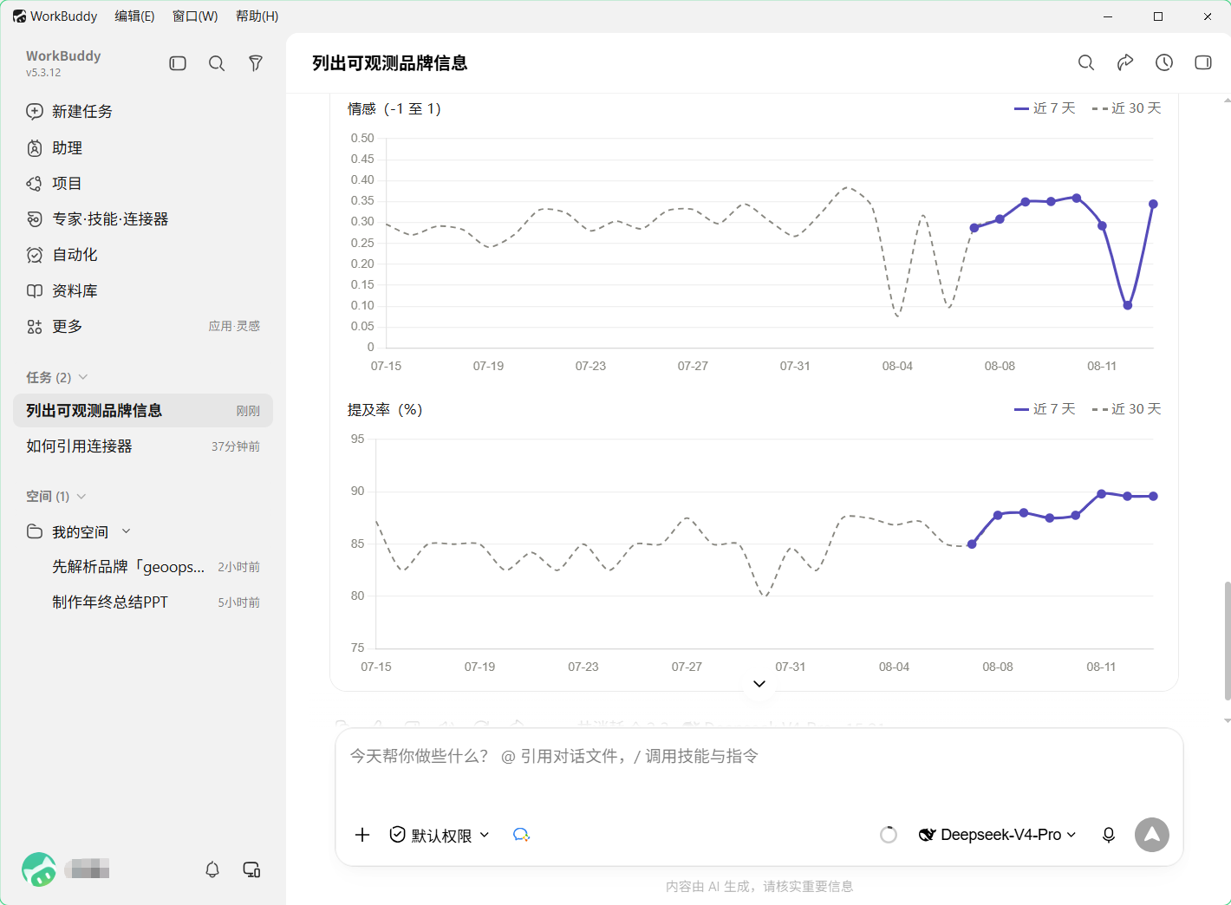This screenshot has width=1231, height=905.
Task: Open the notifications bell
Action: pyautogui.click(x=212, y=869)
